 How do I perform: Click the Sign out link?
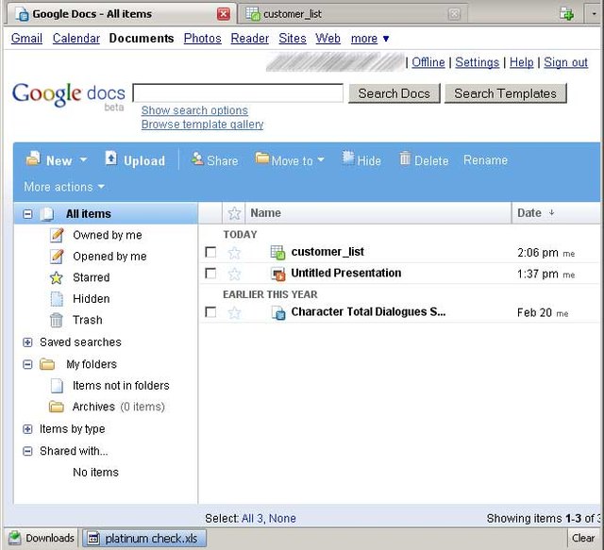click(x=565, y=62)
